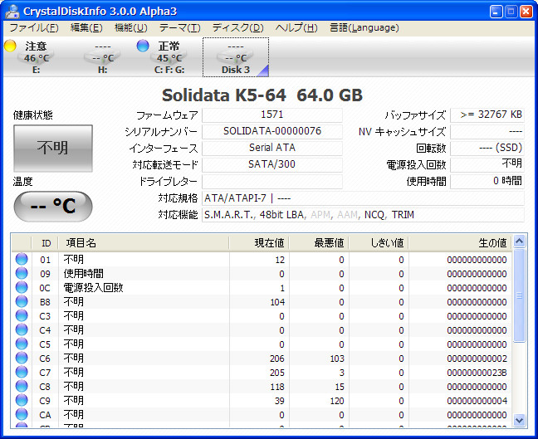The image size is (538, 439).
Task: Click current value 104 in row B8
Action: click(277, 302)
